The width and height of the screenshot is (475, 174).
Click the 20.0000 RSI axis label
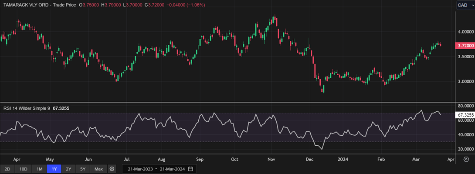465,149
